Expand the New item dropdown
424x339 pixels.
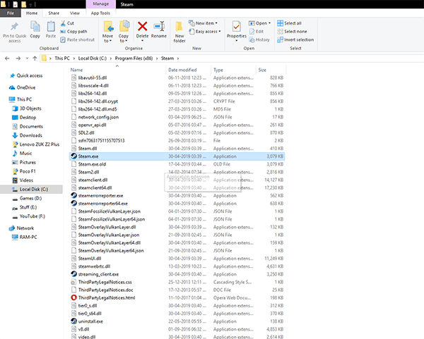(216, 23)
